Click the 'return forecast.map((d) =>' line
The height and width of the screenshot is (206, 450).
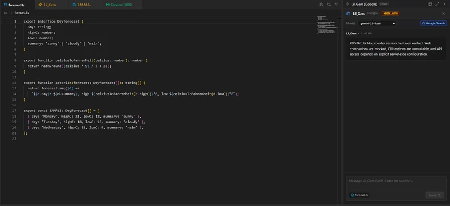(53, 88)
